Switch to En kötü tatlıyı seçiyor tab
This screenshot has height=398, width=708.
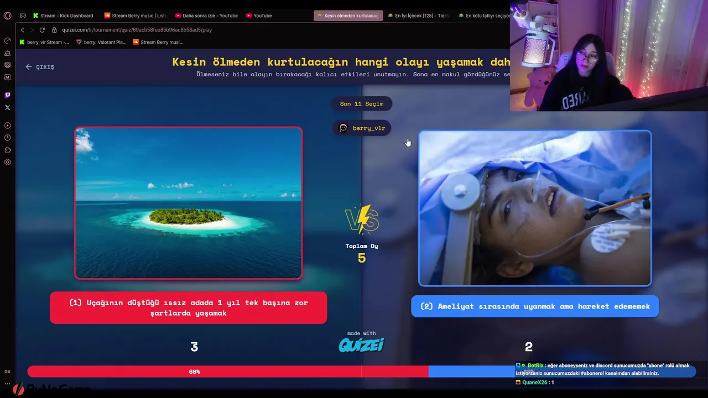[484, 15]
